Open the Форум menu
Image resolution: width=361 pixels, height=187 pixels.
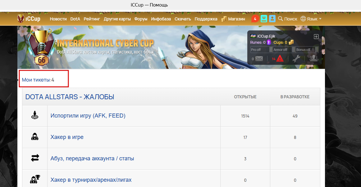tap(141, 19)
